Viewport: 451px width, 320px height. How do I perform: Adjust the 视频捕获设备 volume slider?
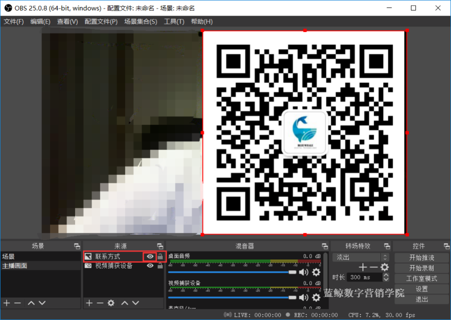click(233, 297)
